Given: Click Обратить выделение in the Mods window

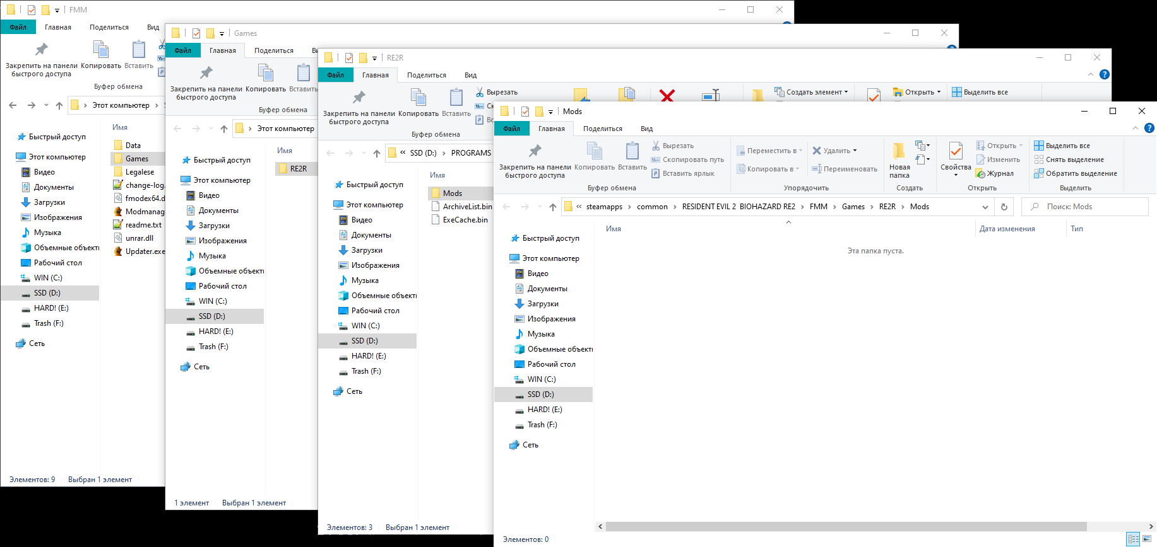Looking at the screenshot, I should (1076, 173).
